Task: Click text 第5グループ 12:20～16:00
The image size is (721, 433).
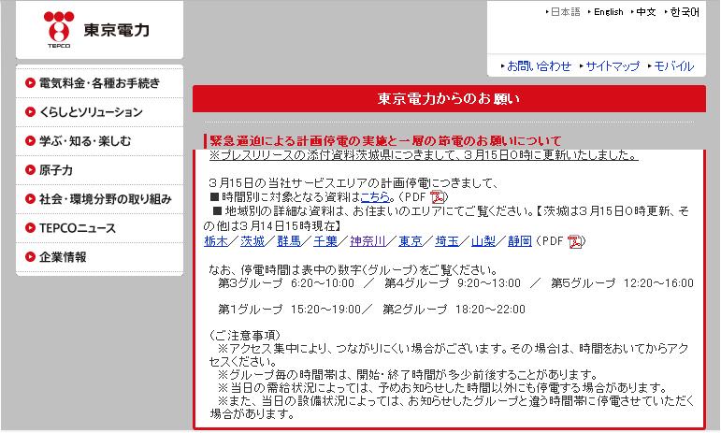Action: (622, 282)
